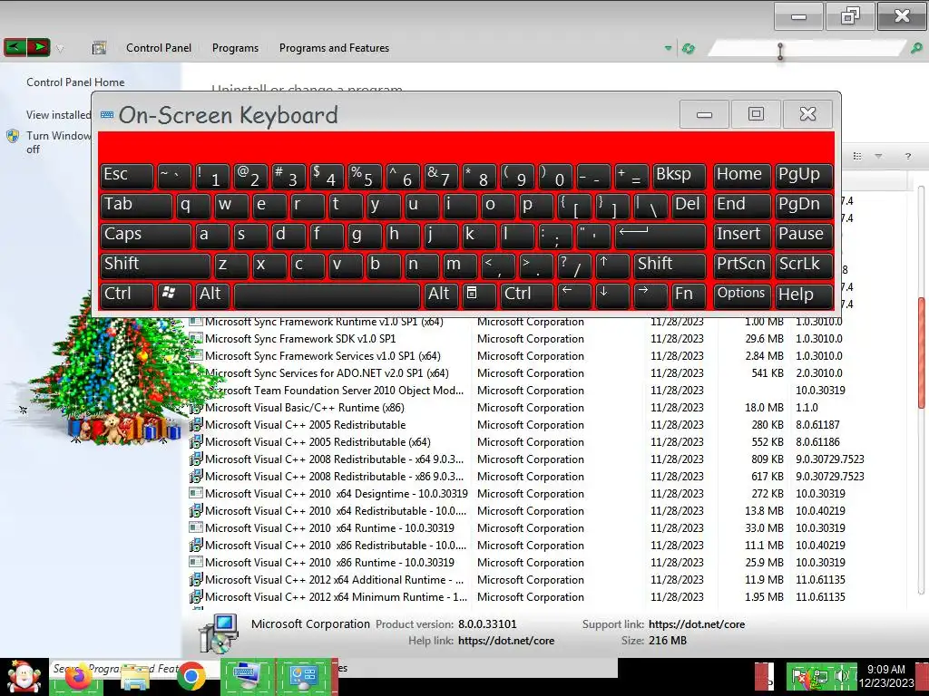Screen dimensions: 929x696
Task: Hit the Enter arrow key on the On-Screen Keyboard
Action: tap(660, 235)
